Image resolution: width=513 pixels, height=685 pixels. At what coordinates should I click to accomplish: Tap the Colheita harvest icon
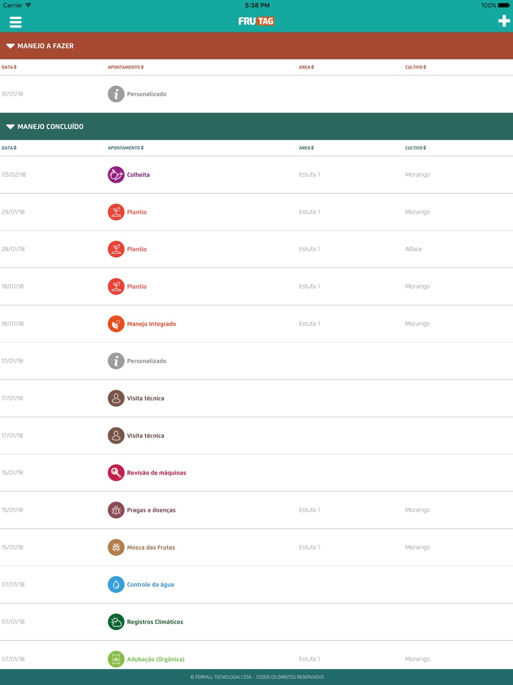[116, 175]
